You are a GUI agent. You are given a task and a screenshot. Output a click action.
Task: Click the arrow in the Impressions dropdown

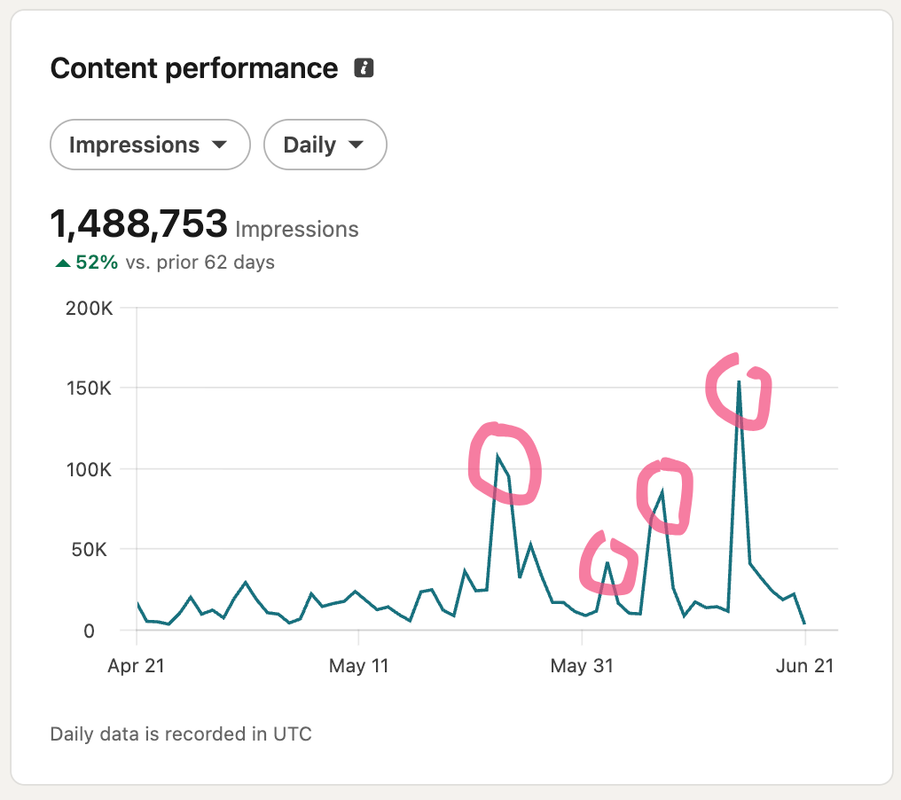(x=220, y=145)
